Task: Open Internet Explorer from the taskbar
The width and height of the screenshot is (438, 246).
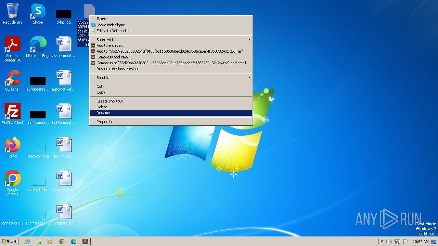Action: click(x=27, y=242)
